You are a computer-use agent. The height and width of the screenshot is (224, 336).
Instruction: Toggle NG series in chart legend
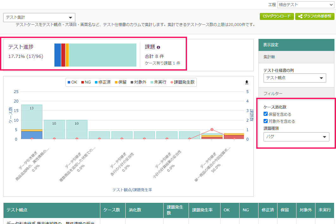coord(86,82)
